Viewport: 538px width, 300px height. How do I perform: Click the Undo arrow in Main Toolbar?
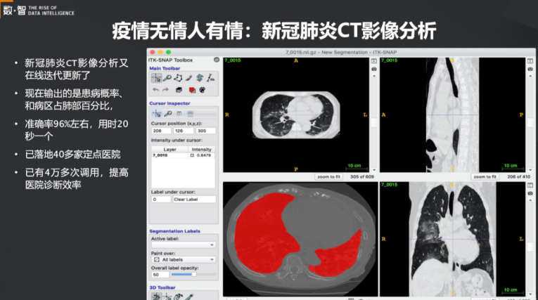[155, 90]
